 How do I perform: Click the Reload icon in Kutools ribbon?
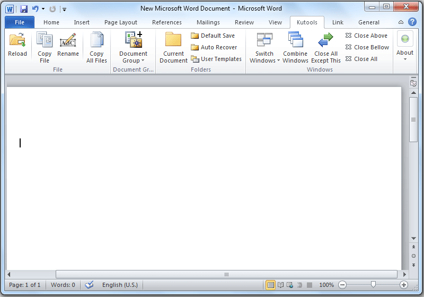pyautogui.click(x=17, y=45)
